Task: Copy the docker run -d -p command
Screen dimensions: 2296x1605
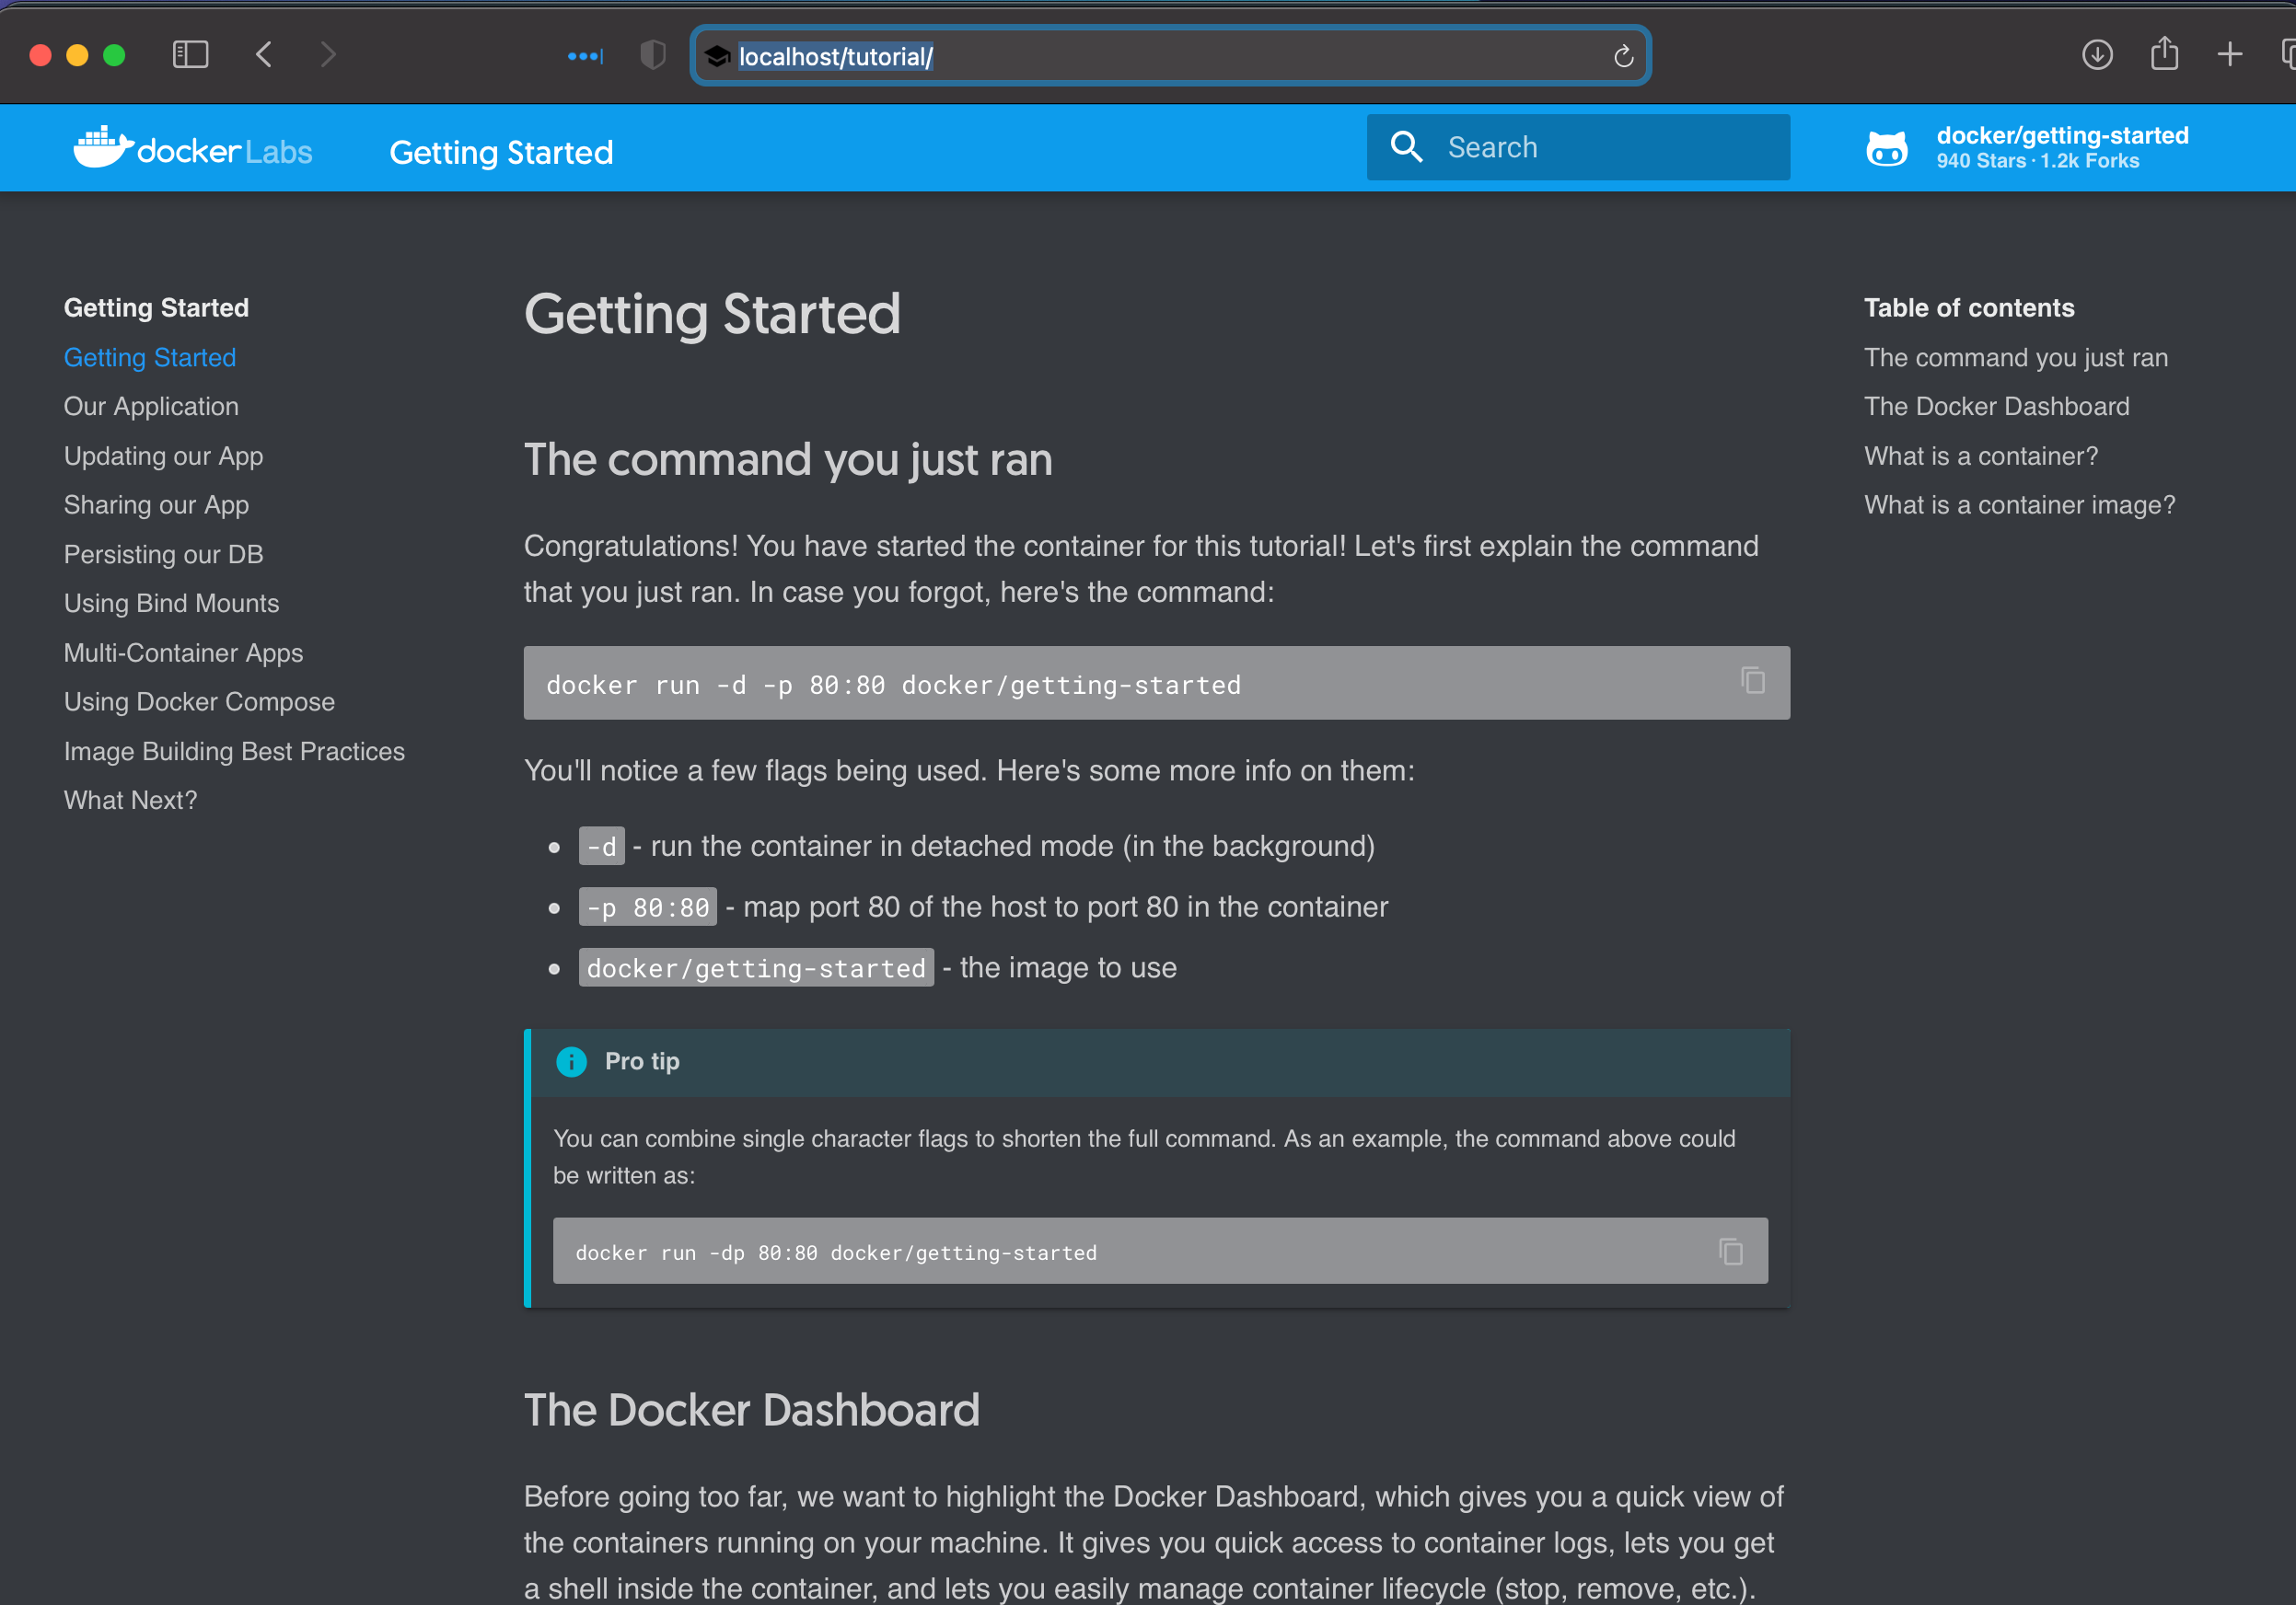Action: 1752,681
